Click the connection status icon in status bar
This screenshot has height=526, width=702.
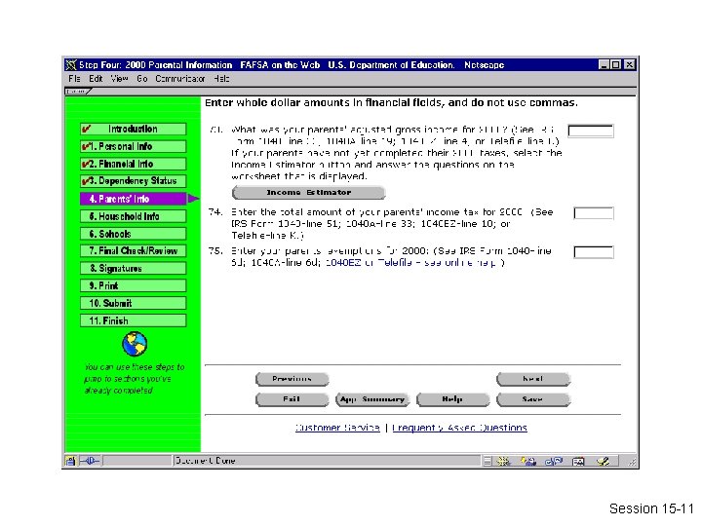point(90,461)
